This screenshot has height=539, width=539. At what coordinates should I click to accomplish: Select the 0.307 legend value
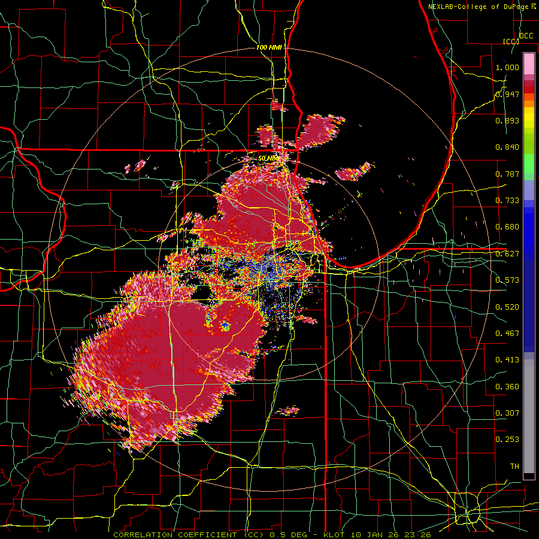(507, 413)
